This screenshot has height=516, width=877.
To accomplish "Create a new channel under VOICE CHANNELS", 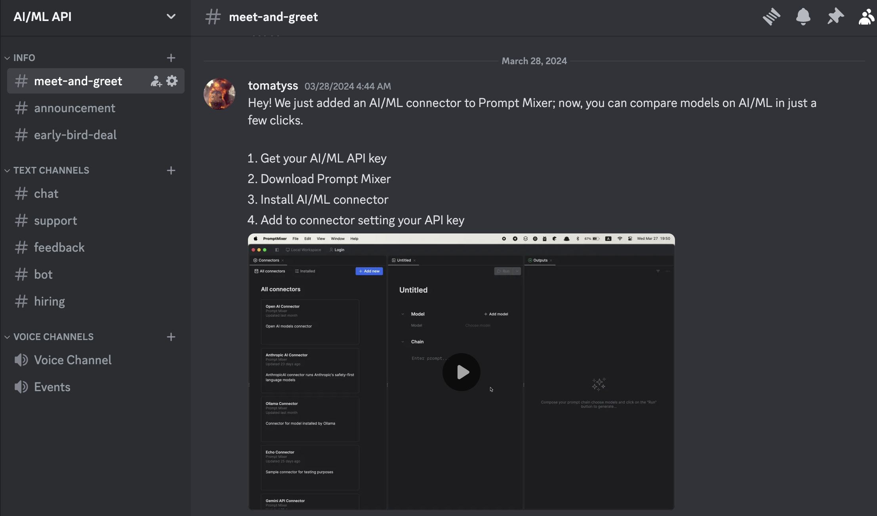I will (x=171, y=337).
